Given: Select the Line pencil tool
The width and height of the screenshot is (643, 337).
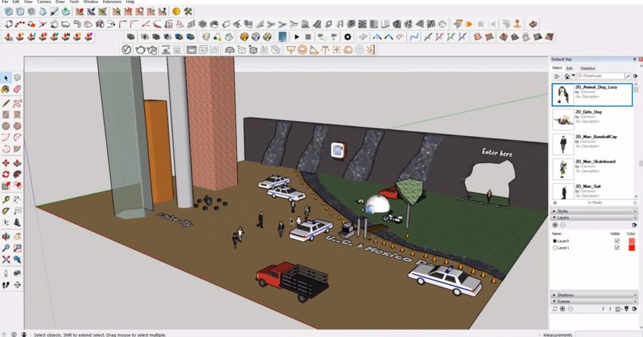Looking at the screenshot, I should click(x=6, y=103).
